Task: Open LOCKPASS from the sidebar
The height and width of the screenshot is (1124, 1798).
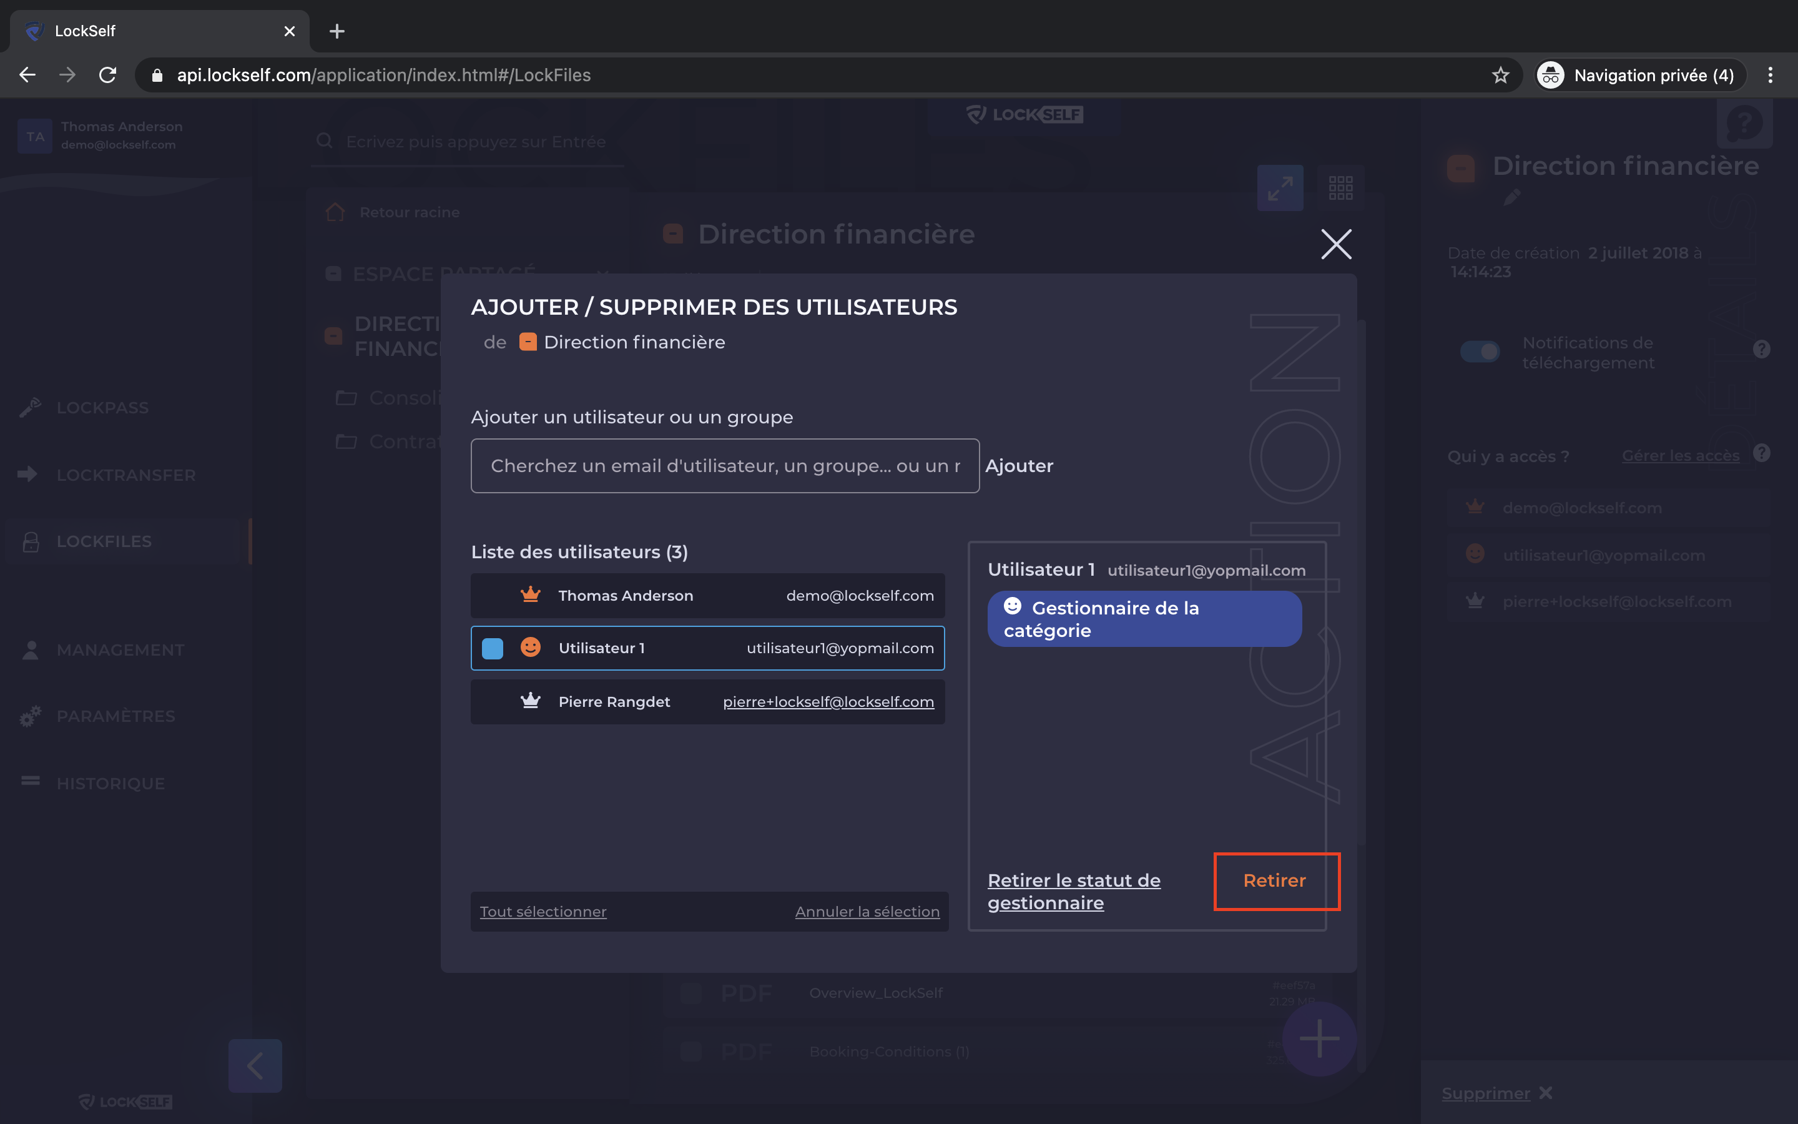Action: click(102, 407)
